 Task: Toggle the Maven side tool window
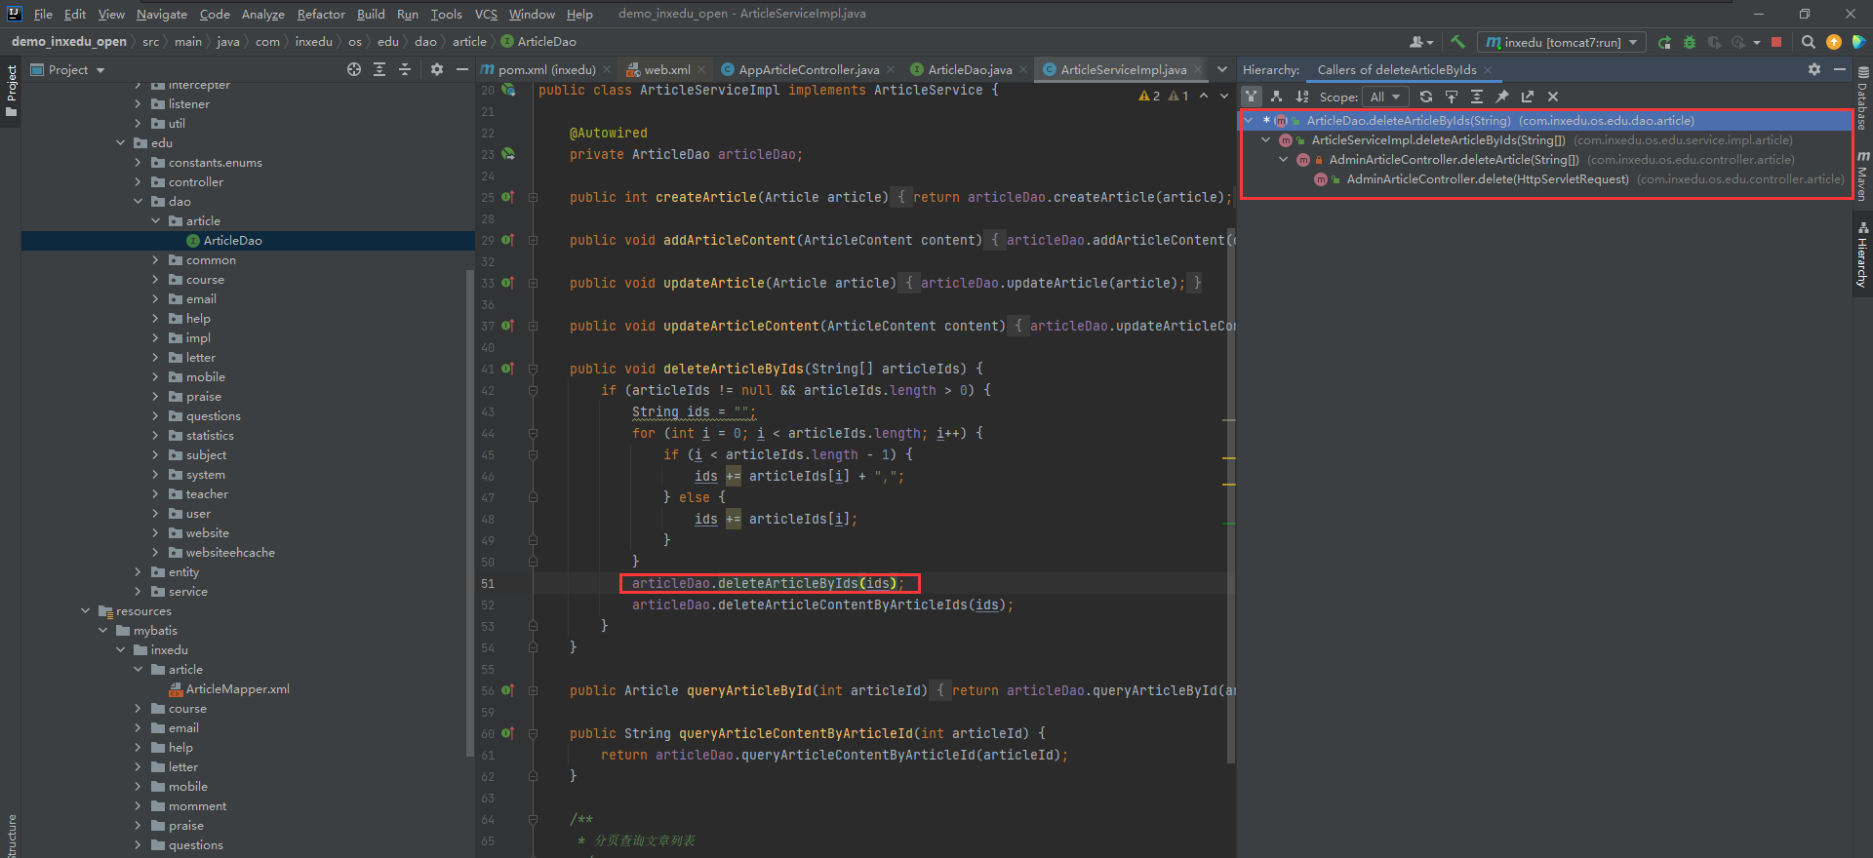[1862, 175]
